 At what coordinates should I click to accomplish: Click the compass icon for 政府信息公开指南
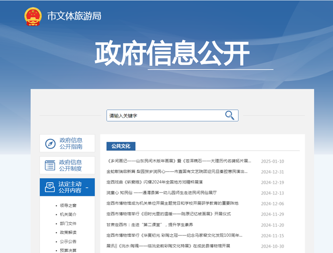(x=50, y=144)
